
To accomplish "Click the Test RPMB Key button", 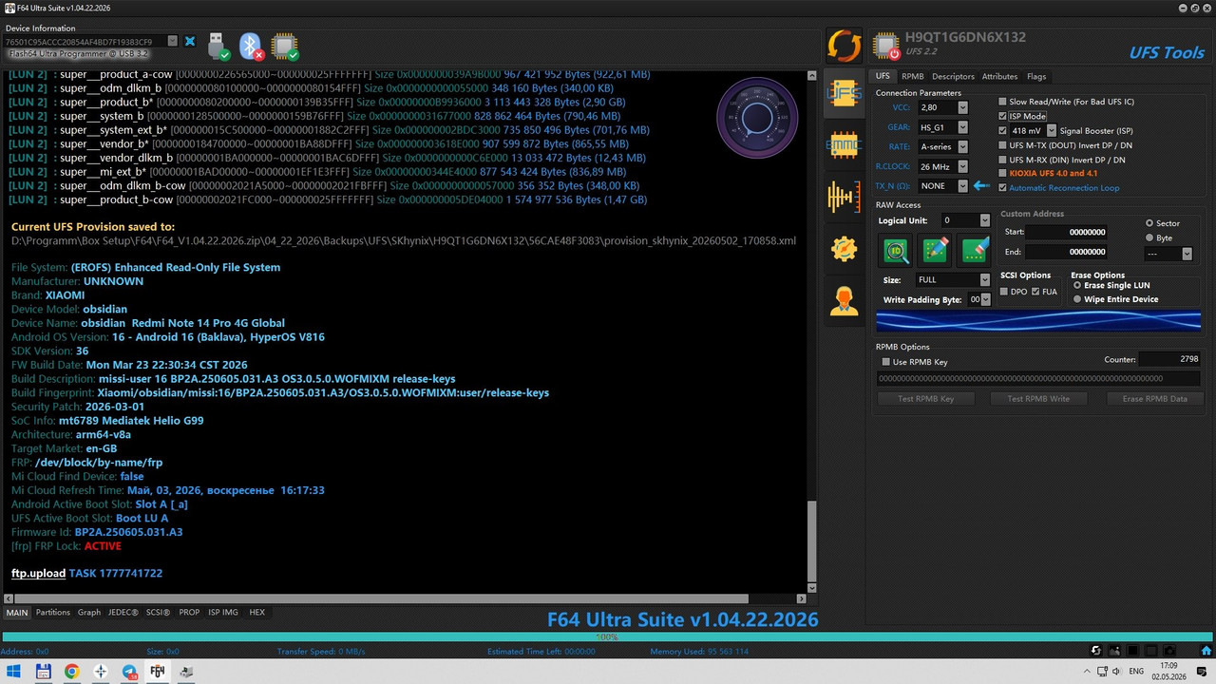I will [x=926, y=399].
